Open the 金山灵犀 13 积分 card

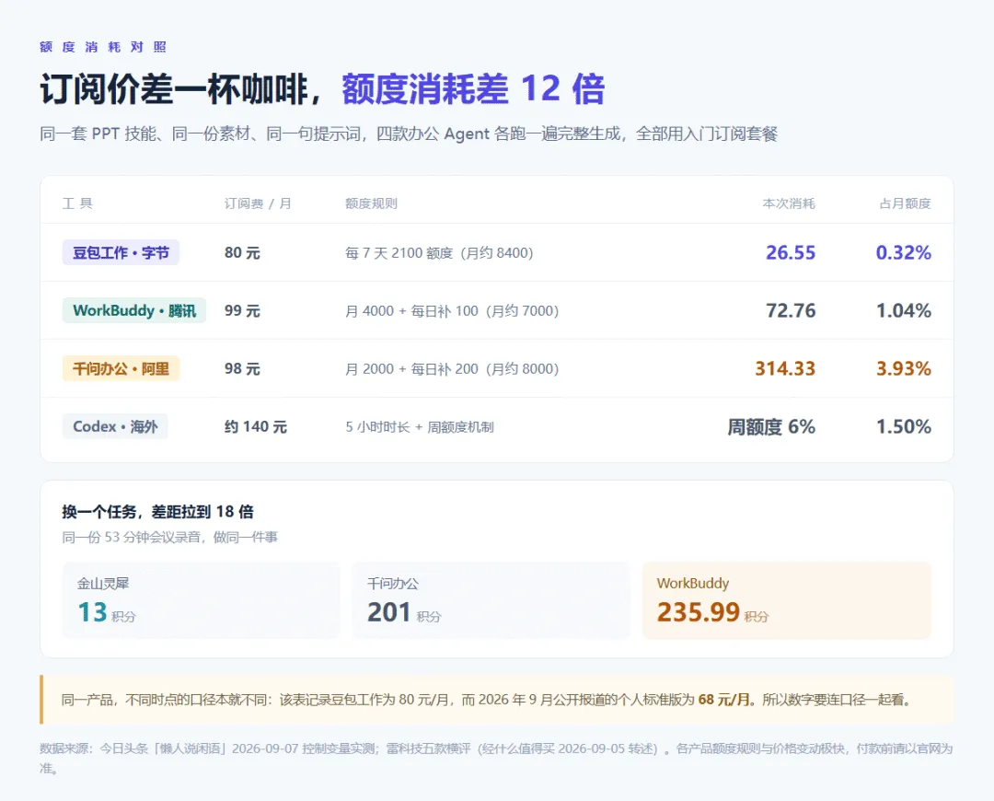pyautogui.click(x=202, y=600)
